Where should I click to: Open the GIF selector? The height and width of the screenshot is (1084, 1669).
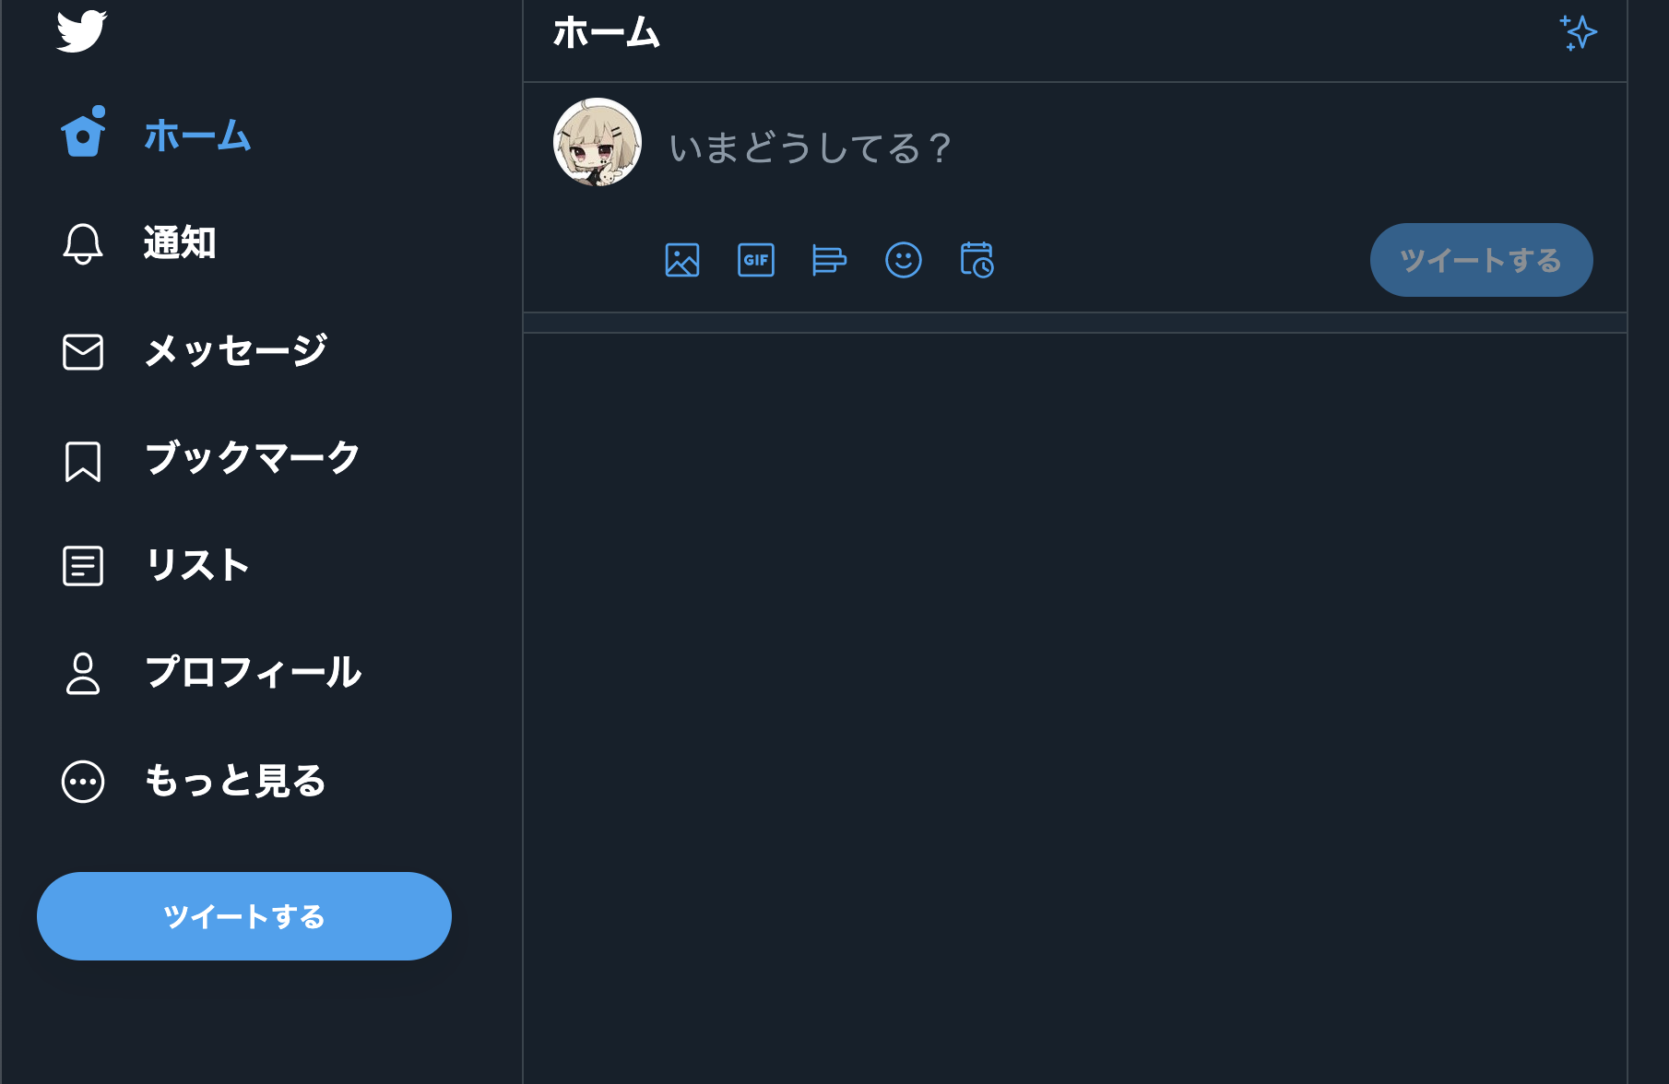click(x=756, y=260)
